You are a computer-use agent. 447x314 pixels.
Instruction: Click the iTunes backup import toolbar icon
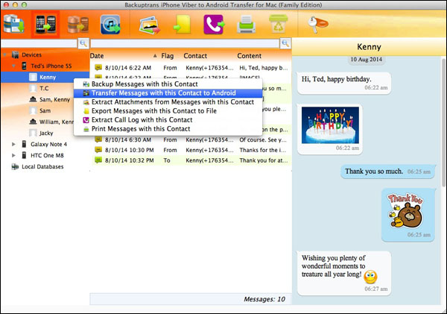(110, 25)
